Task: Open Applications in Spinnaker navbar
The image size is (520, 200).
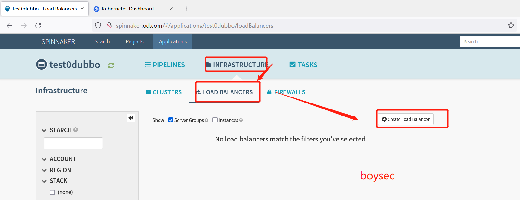Action: [x=173, y=42]
